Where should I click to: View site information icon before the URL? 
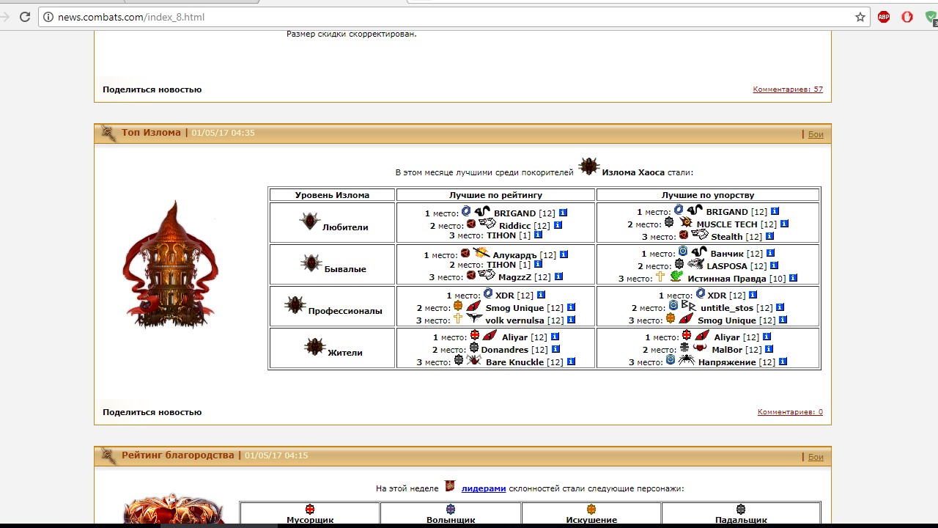point(49,17)
